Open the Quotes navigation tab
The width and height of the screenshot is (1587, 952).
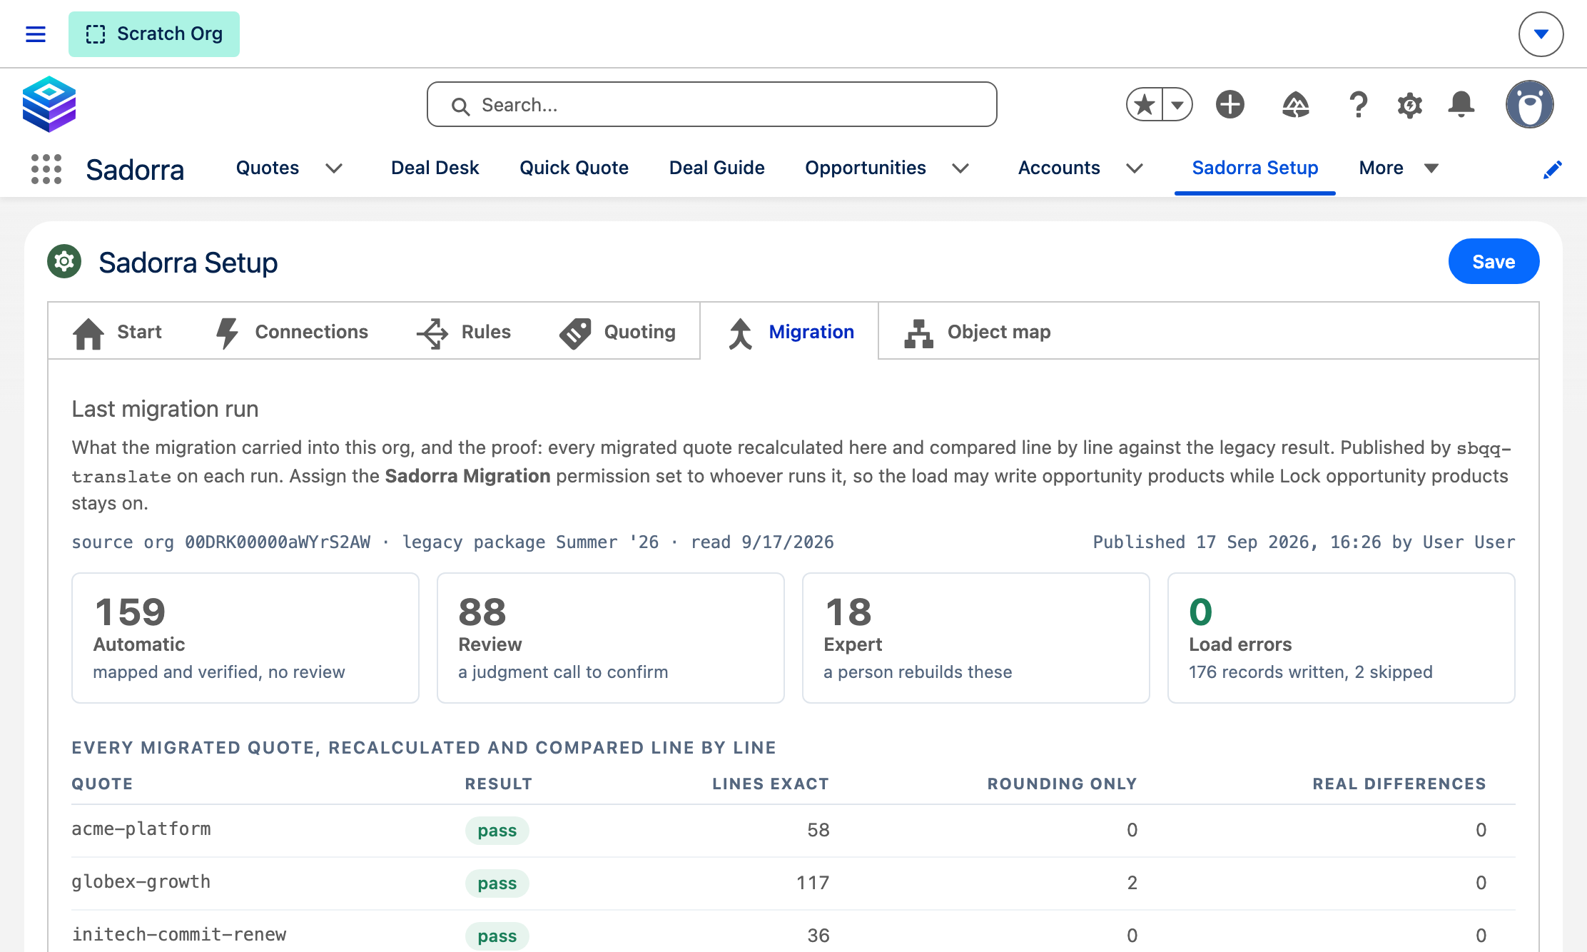(268, 168)
